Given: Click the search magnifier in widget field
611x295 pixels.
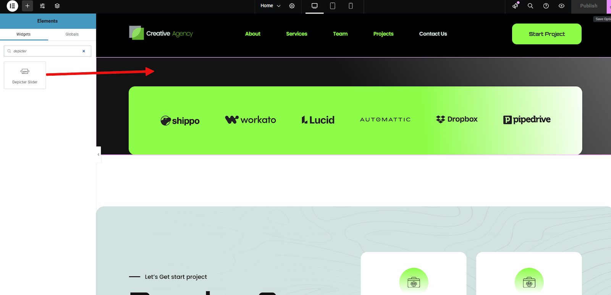Looking at the screenshot, I should (x=9, y=51).
